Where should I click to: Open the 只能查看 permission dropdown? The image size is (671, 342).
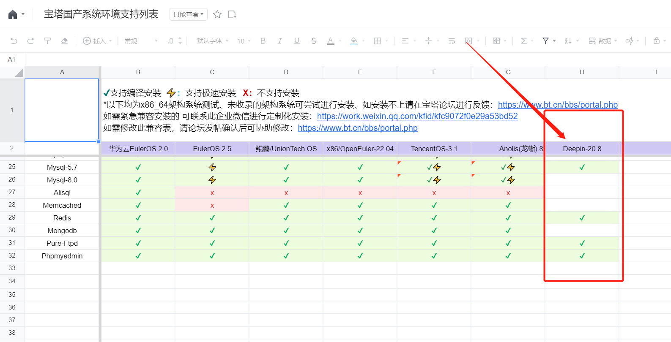pos(189,14)
